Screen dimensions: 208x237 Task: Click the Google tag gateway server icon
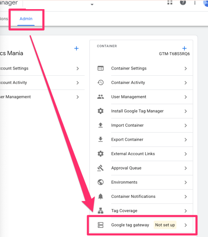click(x=101, y=225)
